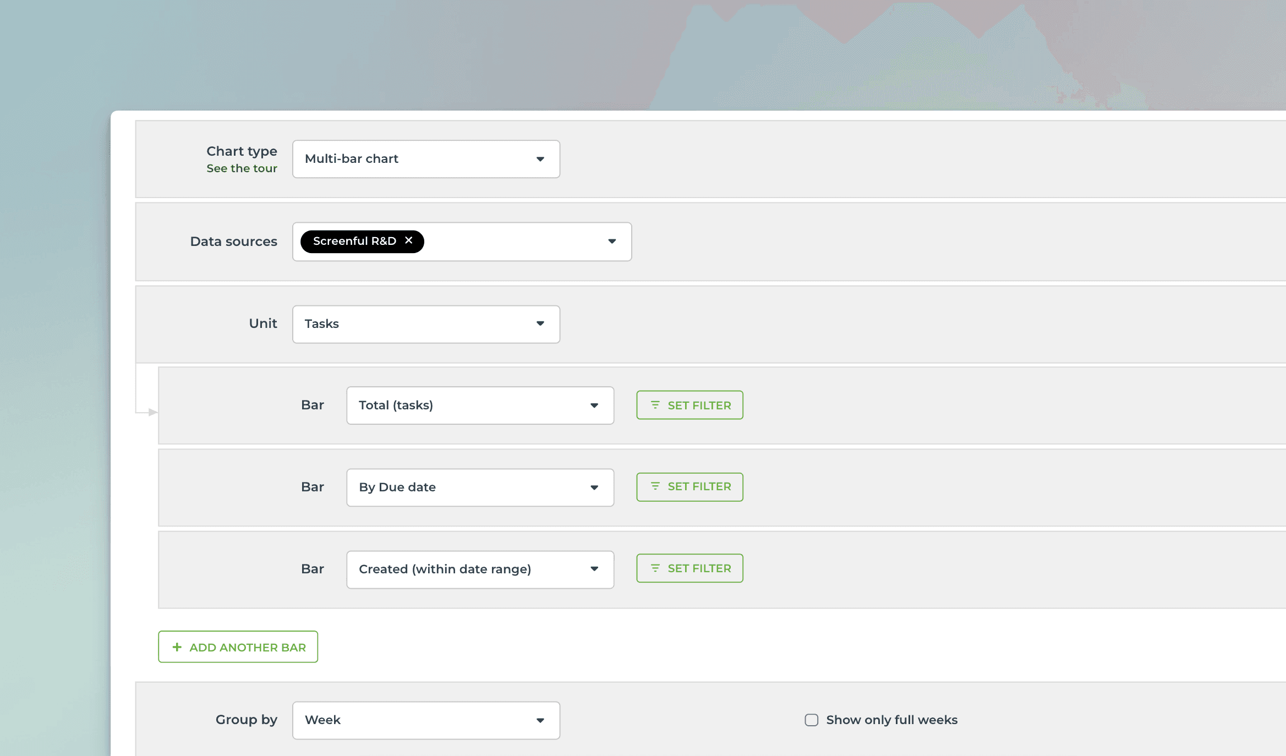
Task: Click the filter icon in first Set Filter button
Action: tap(655, 405)
